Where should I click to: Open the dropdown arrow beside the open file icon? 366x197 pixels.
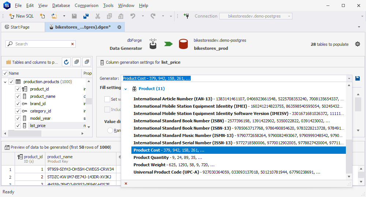(x=64, y=16)
